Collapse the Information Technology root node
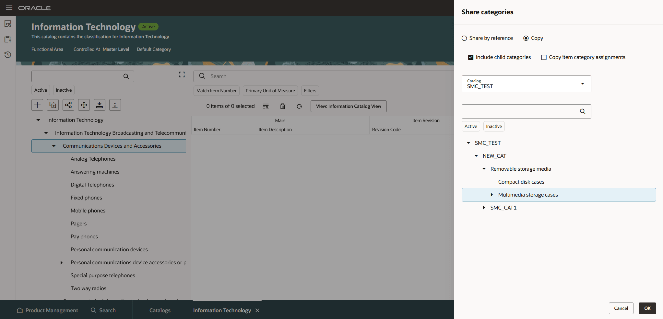 [x=38, y=120]
